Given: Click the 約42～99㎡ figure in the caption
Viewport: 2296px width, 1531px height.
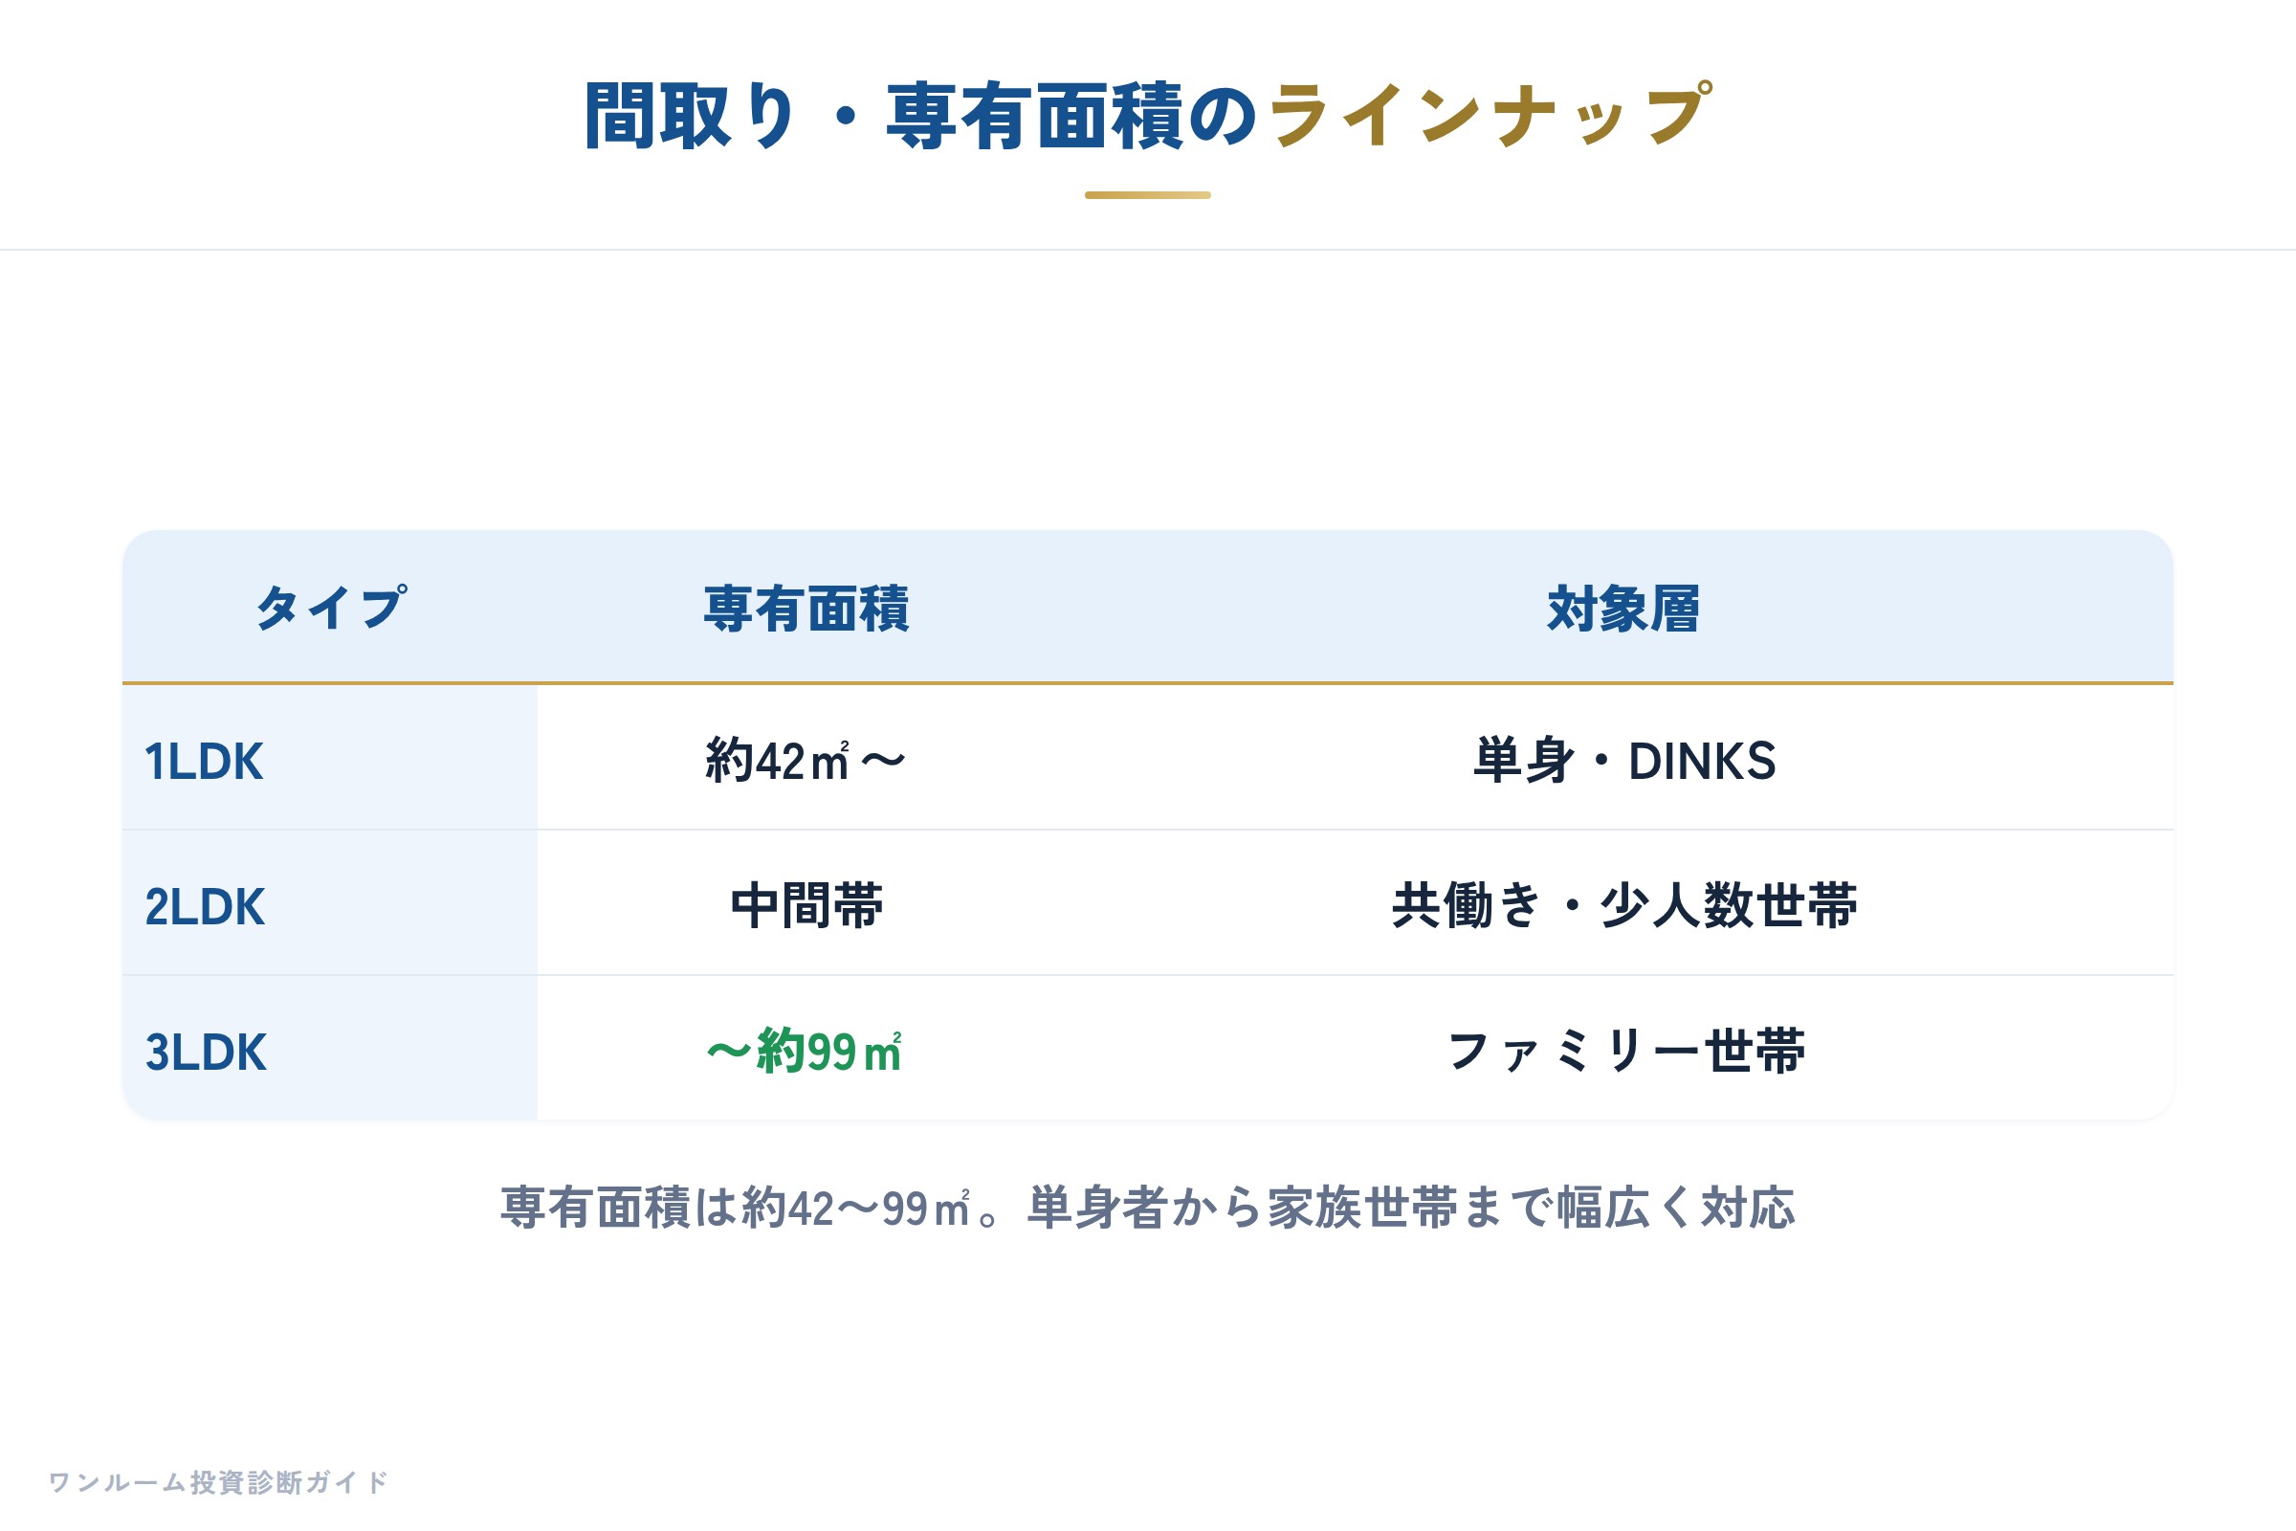Looking at the screenshot, I should click(x=856, y=1209).
